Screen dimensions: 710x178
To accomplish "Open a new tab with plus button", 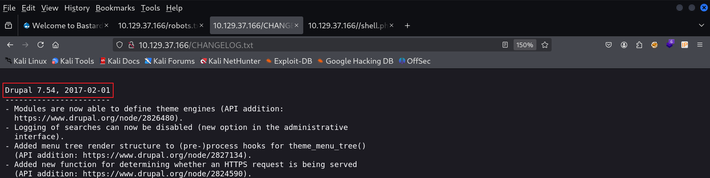I will (x=407, y=25).
